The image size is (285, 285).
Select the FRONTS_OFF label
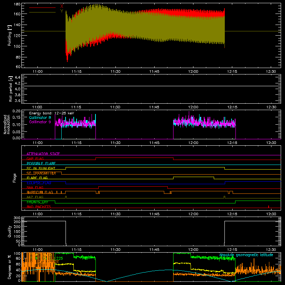coord(37,202)
